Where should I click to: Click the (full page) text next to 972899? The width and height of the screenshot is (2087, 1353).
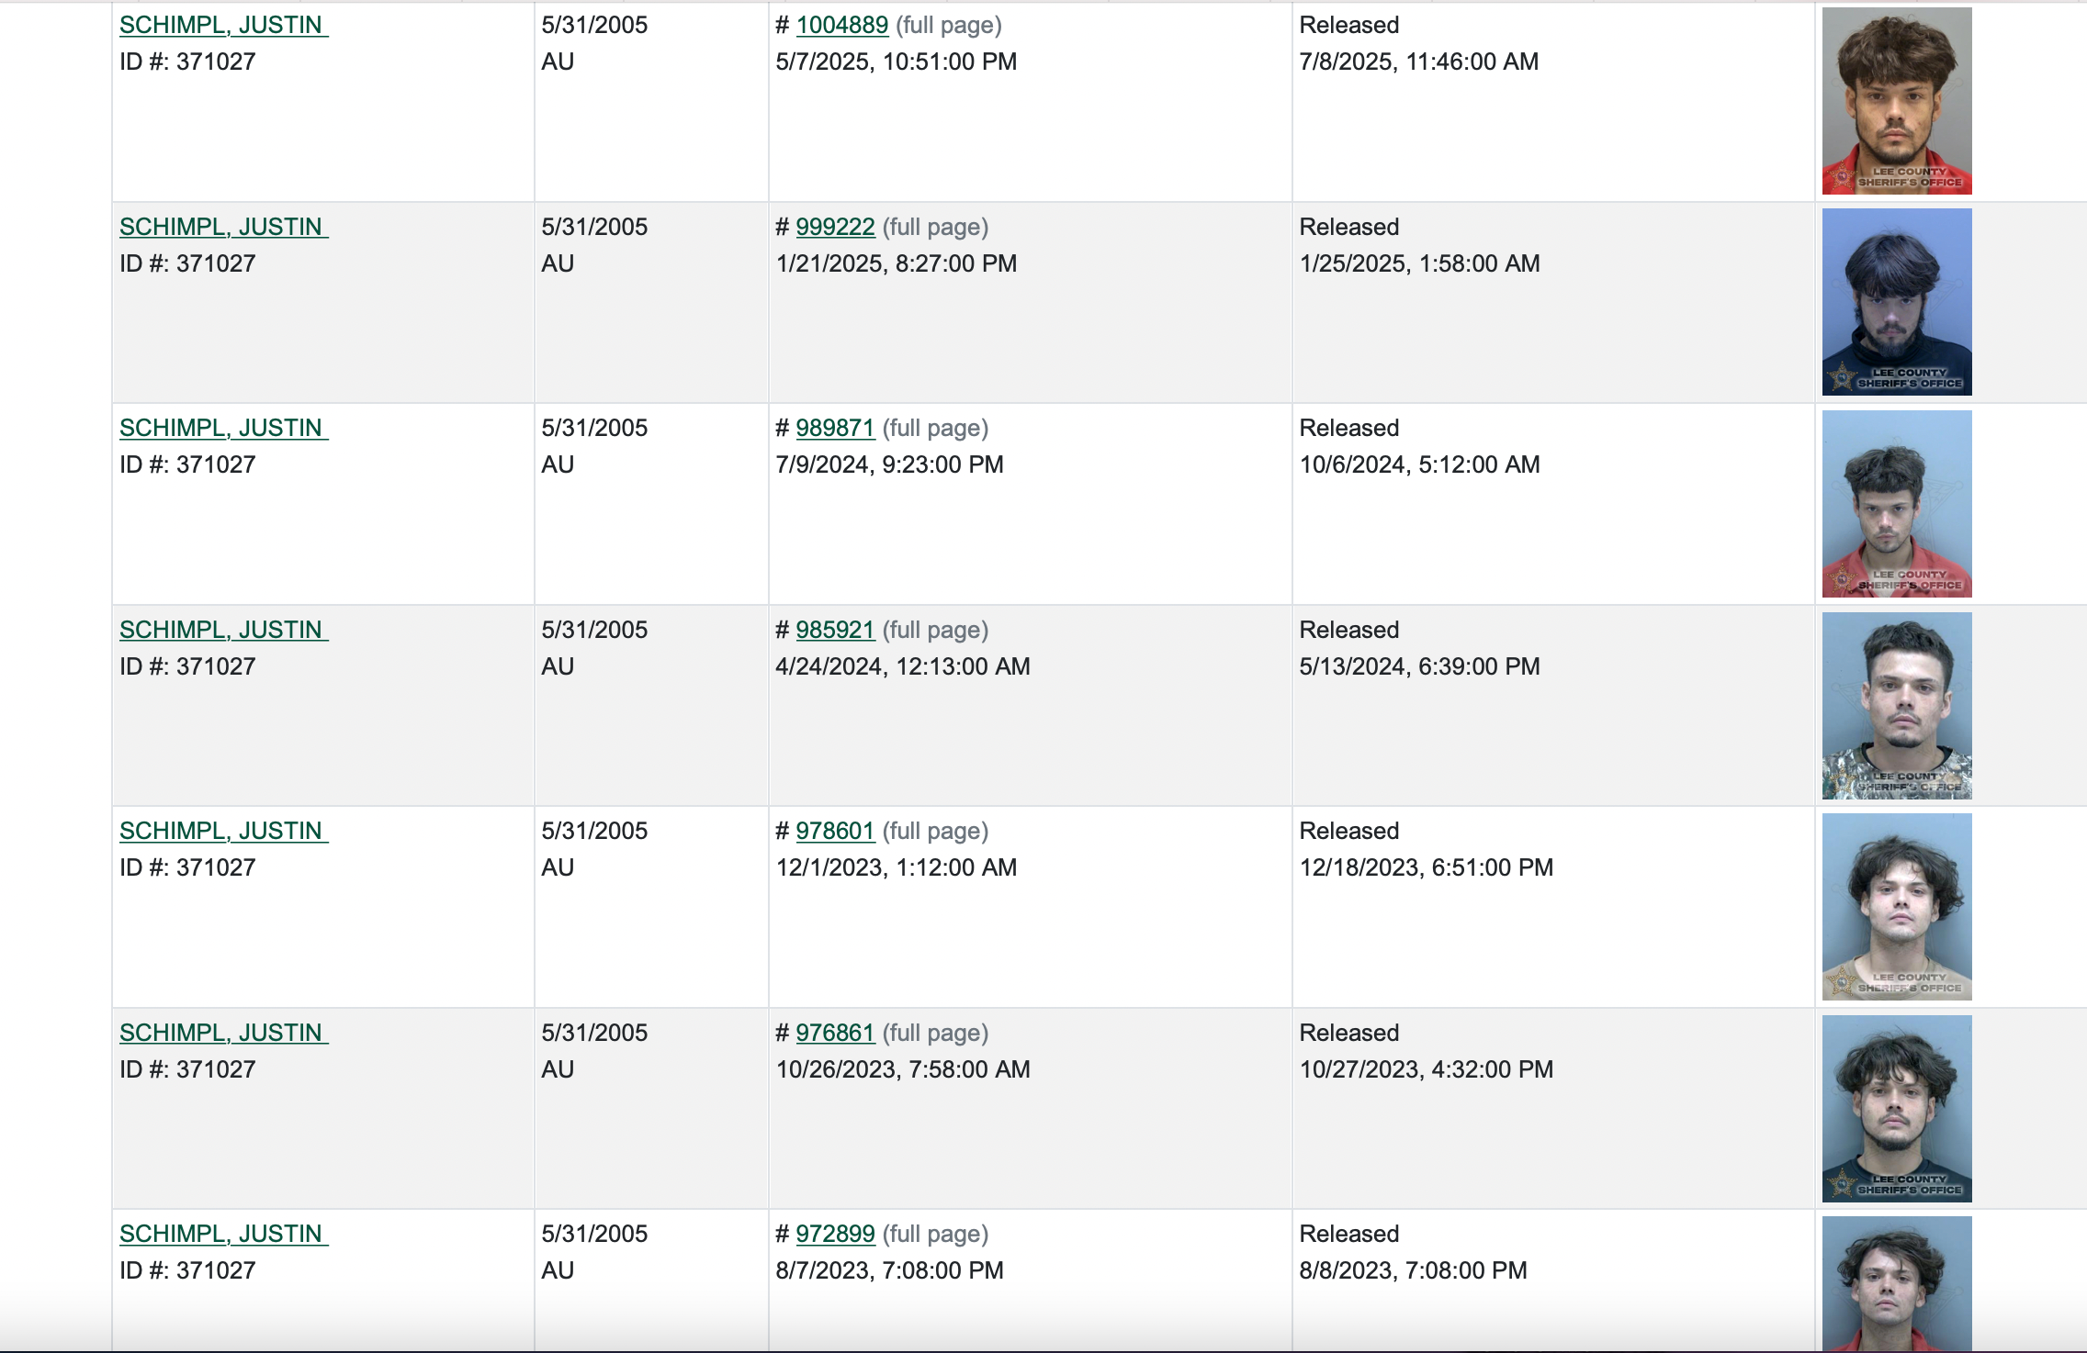(936, 1234)
